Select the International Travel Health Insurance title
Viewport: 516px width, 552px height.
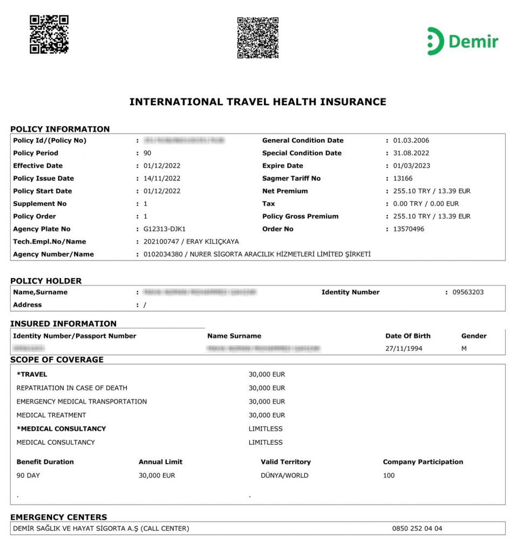(x=257, y=102)
